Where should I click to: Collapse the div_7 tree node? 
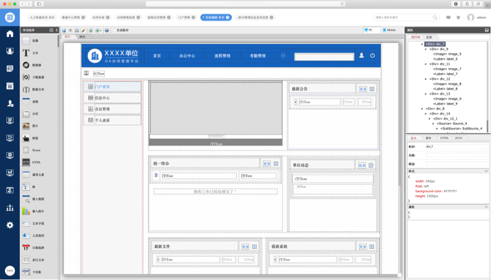[422, 44]
